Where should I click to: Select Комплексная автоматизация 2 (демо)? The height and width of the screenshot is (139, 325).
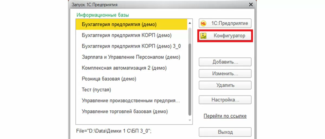[x=131, y=68]
